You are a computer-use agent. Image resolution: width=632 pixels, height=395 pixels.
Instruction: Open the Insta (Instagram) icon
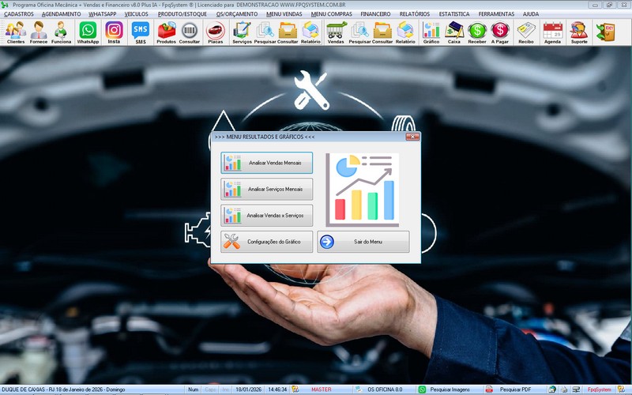pyautogui.click(x=114, y=32)
